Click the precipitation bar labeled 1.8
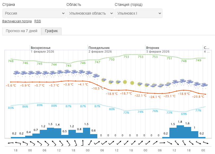215x154 pixels. (x=180, y=131)
